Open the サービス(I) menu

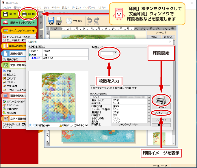(x=76, y=7)
